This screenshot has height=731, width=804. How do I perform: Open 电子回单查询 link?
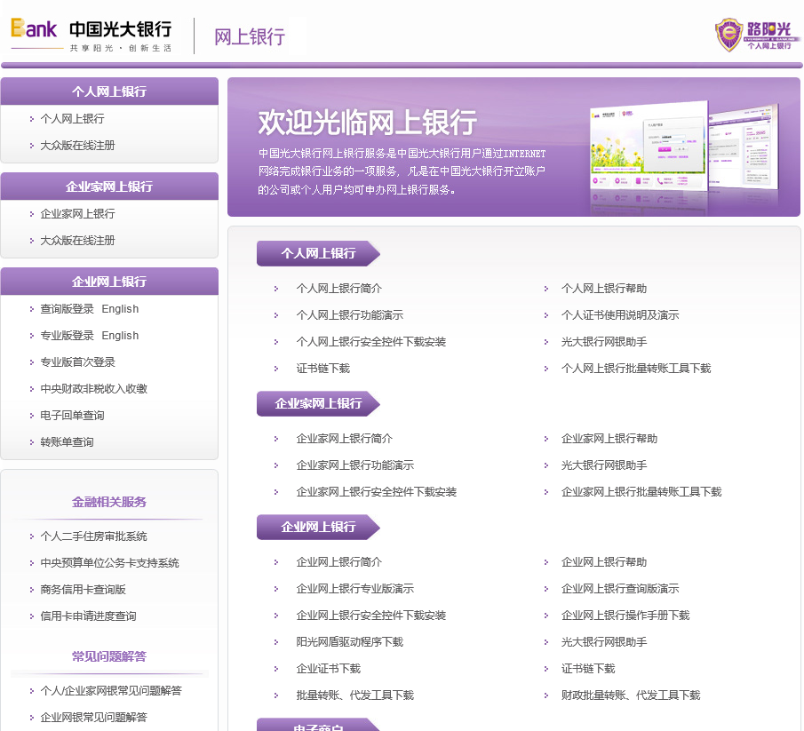click(72, 416)
